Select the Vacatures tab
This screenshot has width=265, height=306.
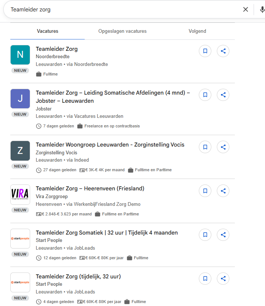(x=47, y=31)
